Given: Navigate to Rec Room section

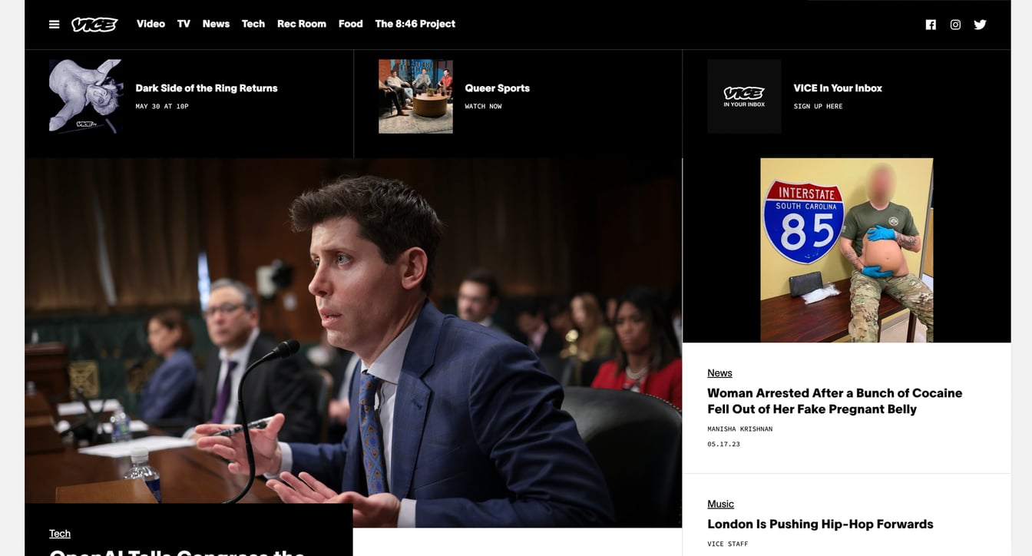Looking at the screenshot, I should [x=301, y=24].
